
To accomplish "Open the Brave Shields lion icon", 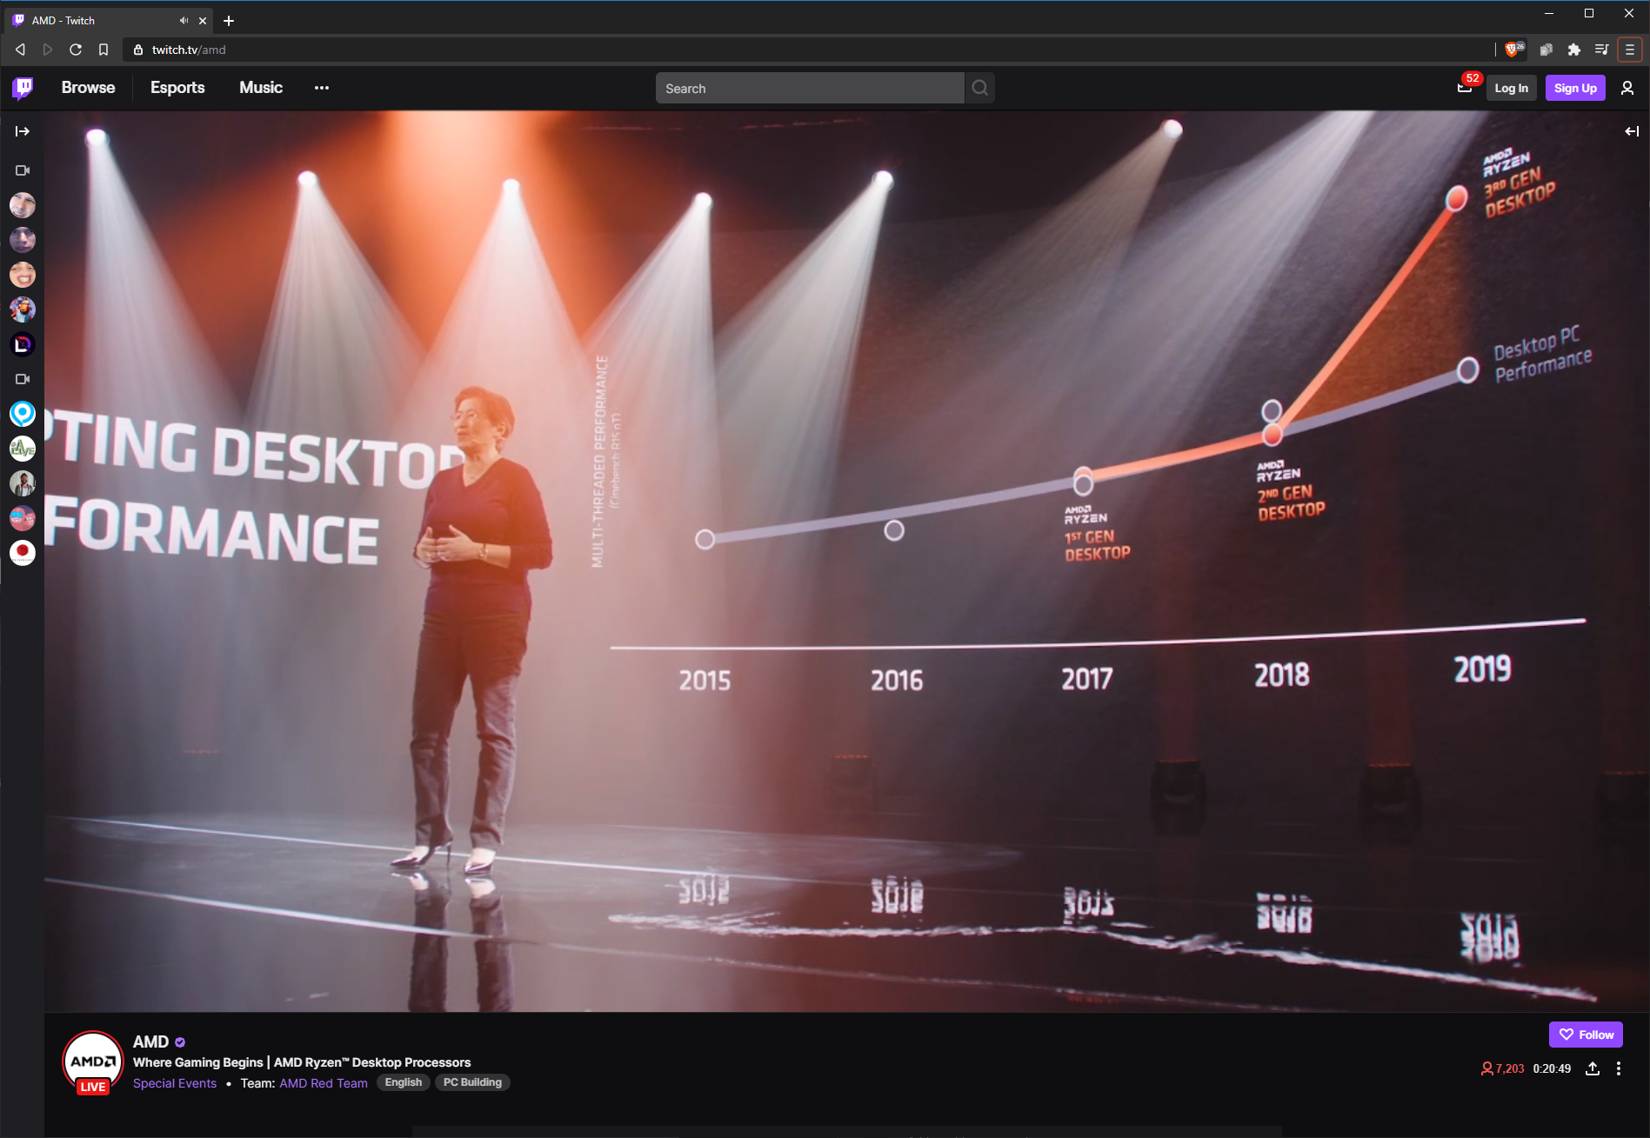I will 1512,50.
